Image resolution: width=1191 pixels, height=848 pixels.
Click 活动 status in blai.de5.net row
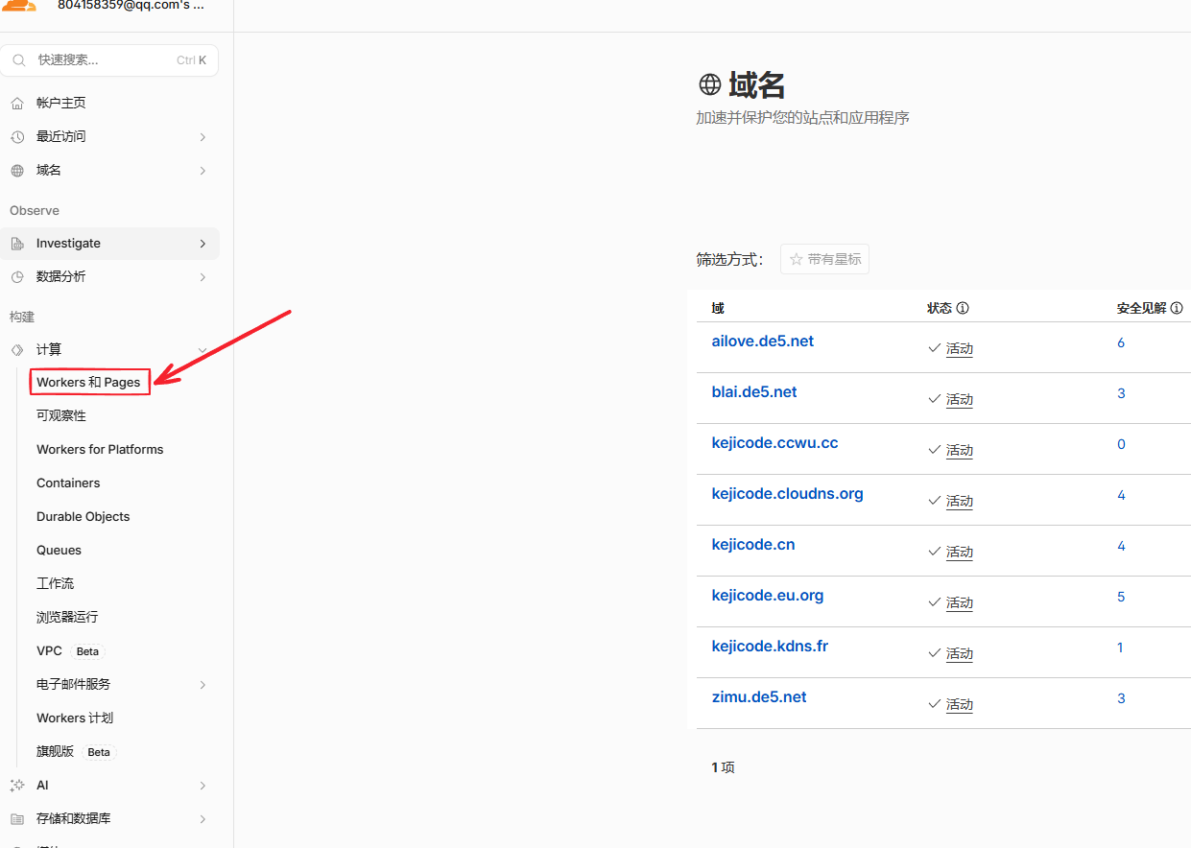pos(960,399)
